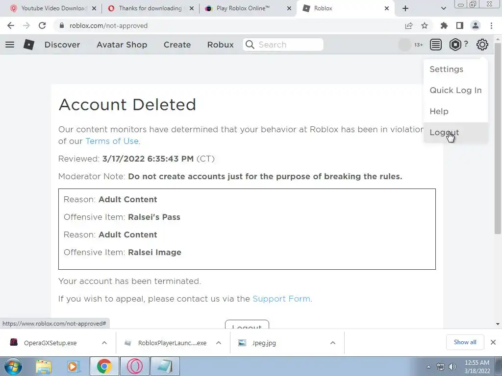Click the notepad app icon in taskbar
Screen dimensions: 502x376
point(165,366)
